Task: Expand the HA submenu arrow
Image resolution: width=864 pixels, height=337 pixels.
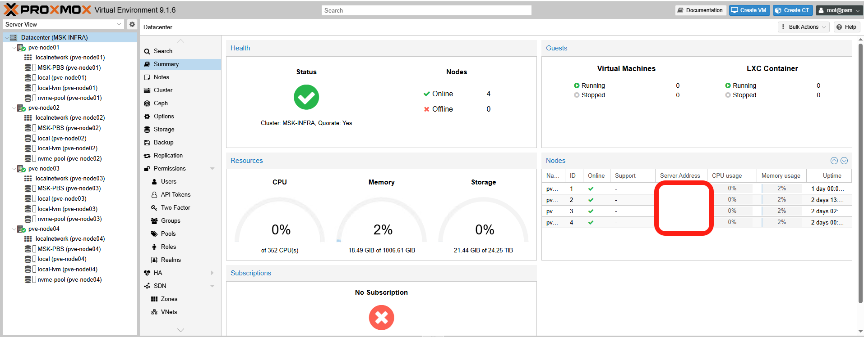Action: (x=213, y=273)
